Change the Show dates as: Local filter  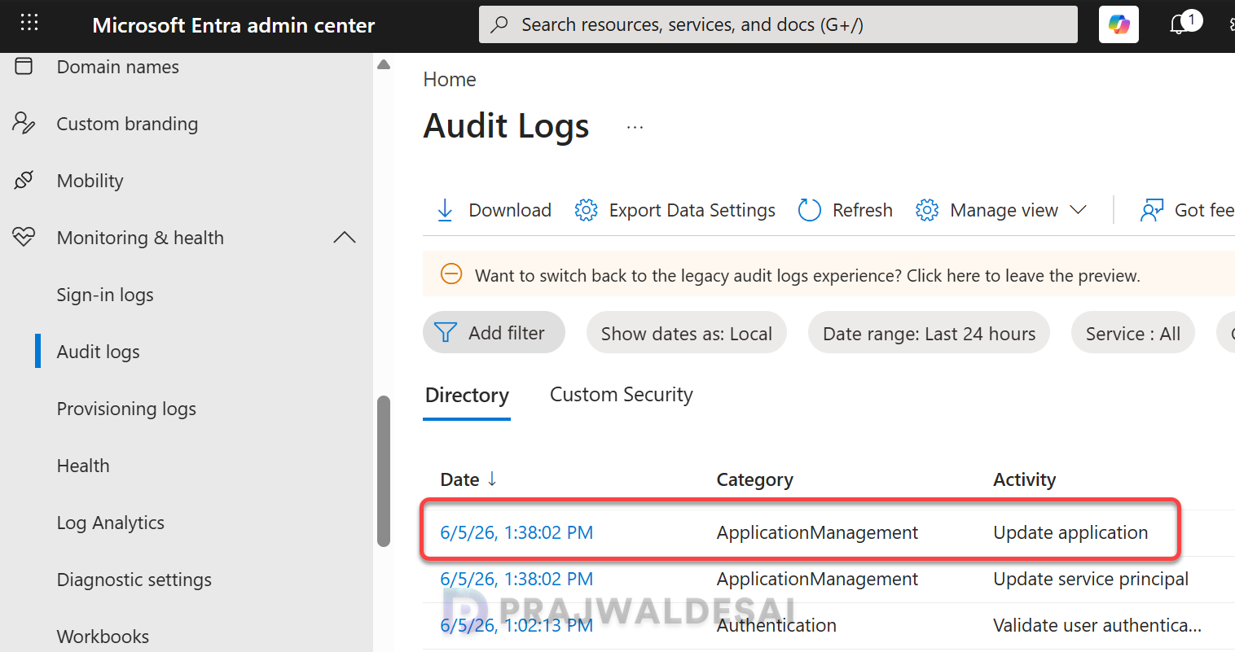687,333
